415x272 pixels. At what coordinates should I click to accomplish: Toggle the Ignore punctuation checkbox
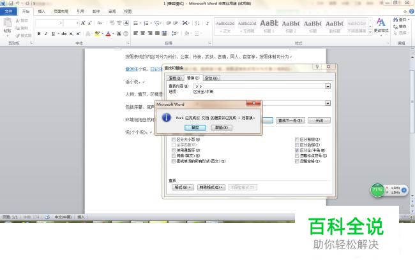click(x=297, y=156)
